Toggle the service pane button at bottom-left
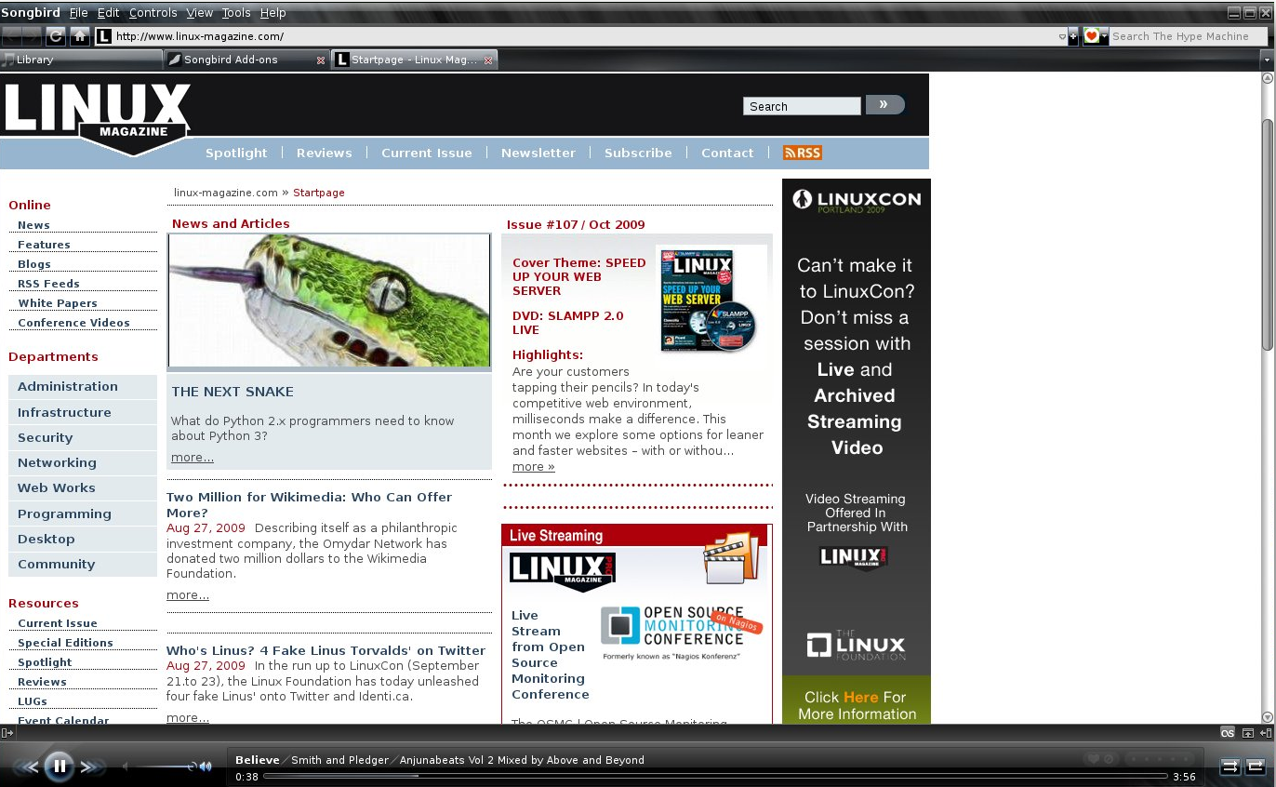 coord(7,733)
